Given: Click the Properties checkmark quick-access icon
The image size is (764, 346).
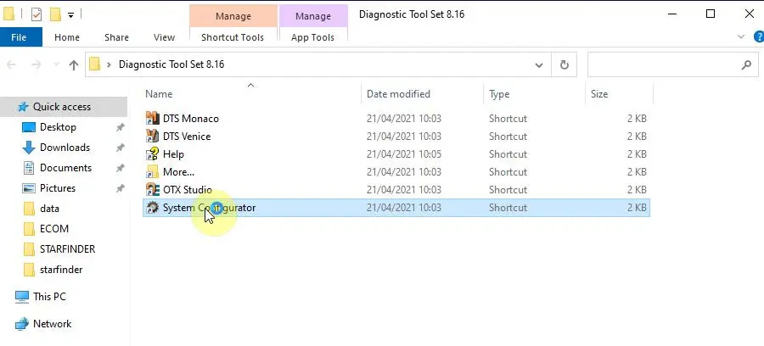Looking at the screenshot, I should point(36,14).
